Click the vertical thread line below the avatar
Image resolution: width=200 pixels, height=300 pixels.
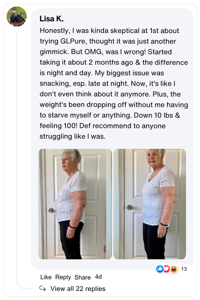click(17, 150)
